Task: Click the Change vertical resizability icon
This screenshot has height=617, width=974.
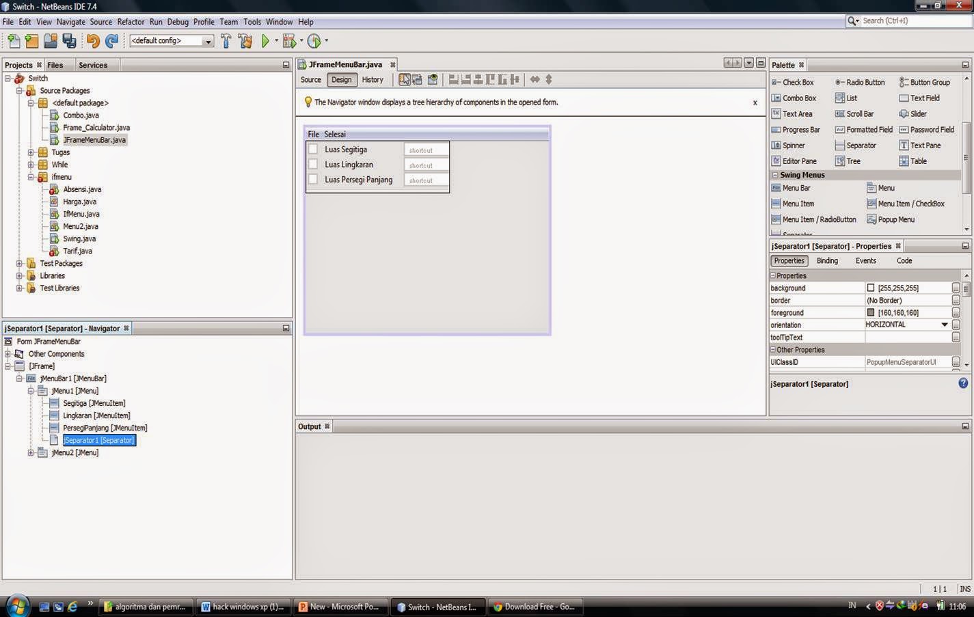Action: [548, 80]
